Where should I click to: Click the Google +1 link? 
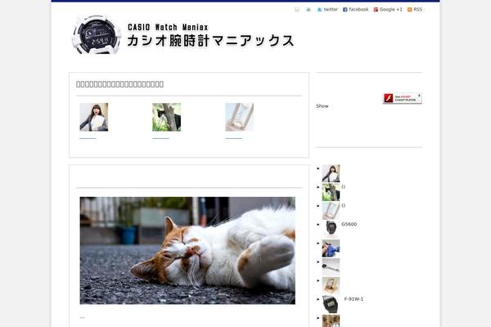(x=391, y=9)
